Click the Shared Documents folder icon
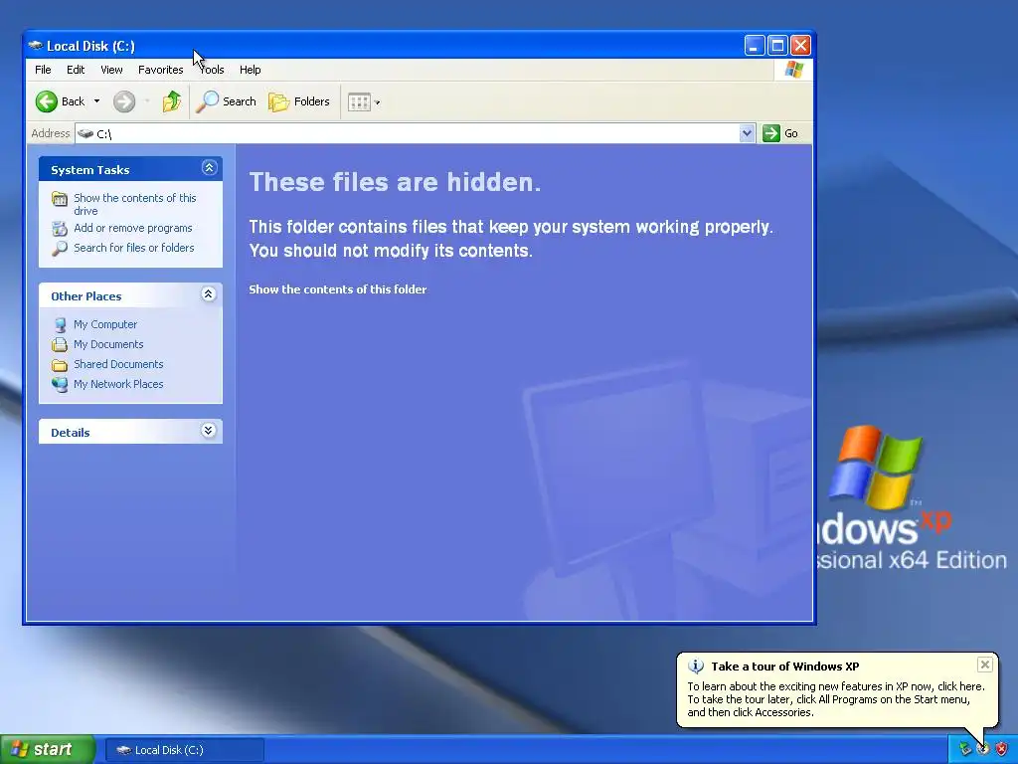Viewport: 1018px width, 764px height. (60, 365)
